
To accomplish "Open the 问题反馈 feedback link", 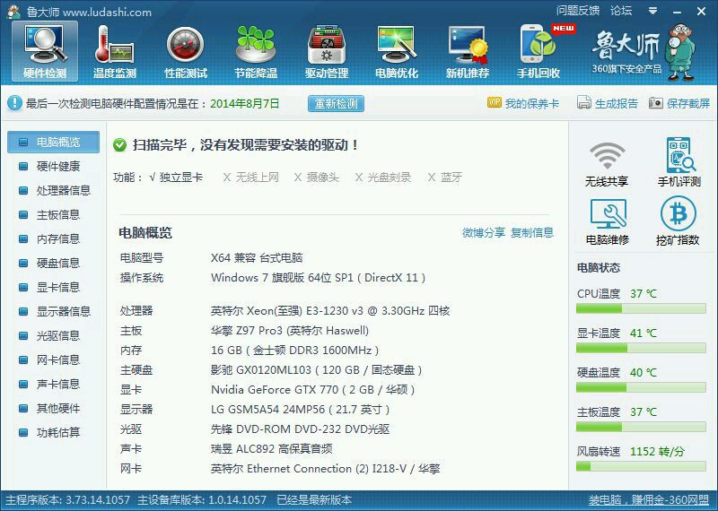I will [x=578, y=11].
